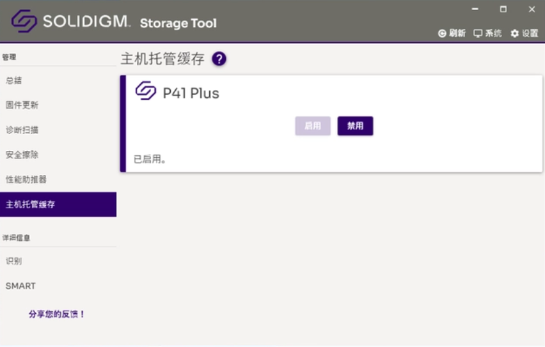
Task: Select 诊断扫描 in the sidebar
Action: [22, 130]
